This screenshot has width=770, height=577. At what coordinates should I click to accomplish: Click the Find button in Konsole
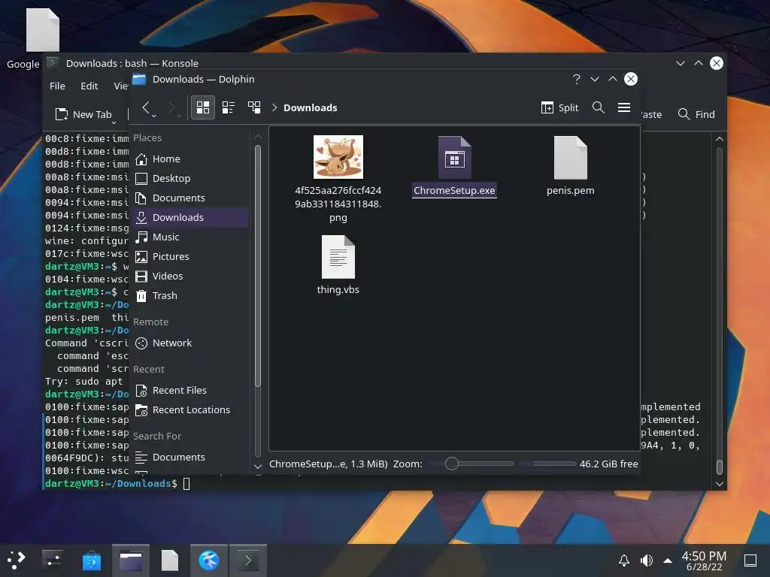696,114
